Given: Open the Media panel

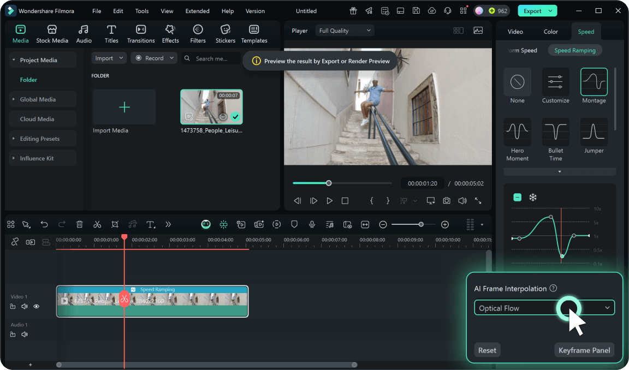Looking at the screenshot, I should (20, 34).
